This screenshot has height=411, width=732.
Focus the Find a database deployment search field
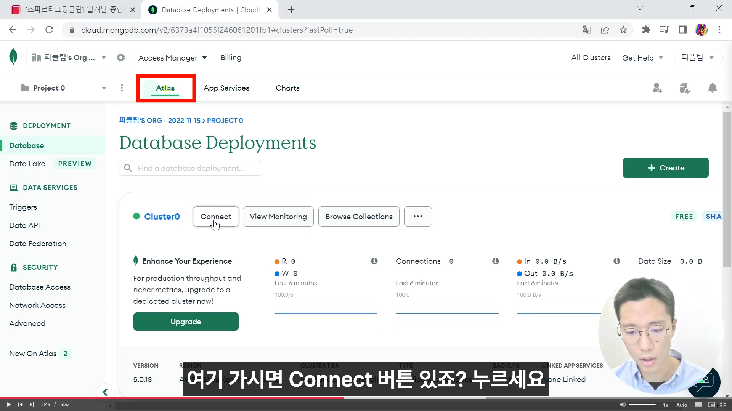point(190,168)
